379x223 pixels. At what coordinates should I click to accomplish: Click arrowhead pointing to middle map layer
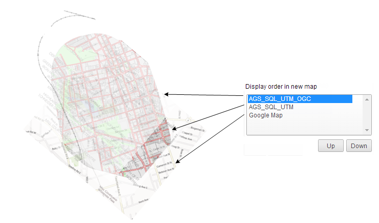pyautogui.click(x=174, y=129)
